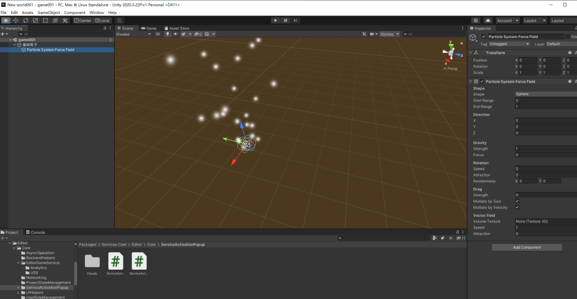Collapse the Transform component foldout
This screenshot has height=299, width=577.
(x=471, y=52)
